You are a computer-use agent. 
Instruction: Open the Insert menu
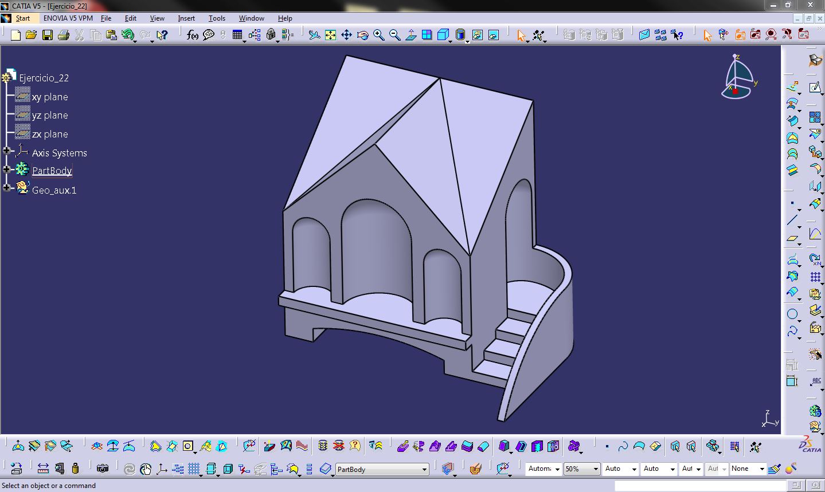click(186, 18)
